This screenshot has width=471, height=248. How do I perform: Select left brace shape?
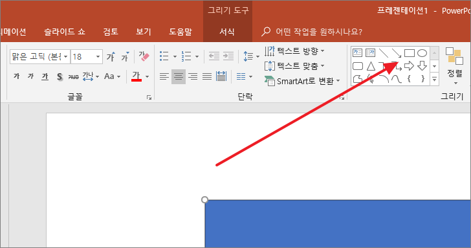coord(409,79)
